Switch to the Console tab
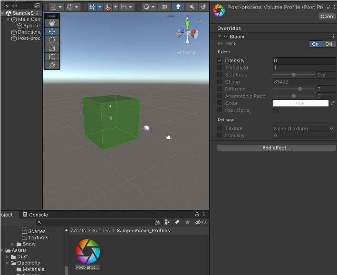The height and width of the screenshot is (275, 337). (x=35, y=215)
